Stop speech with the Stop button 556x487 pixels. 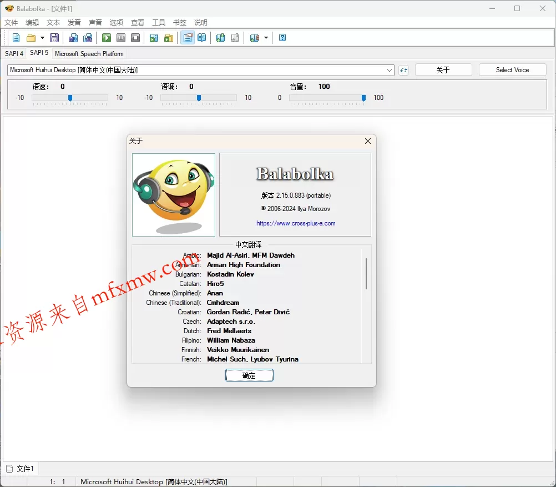click(x=135, y=38)
